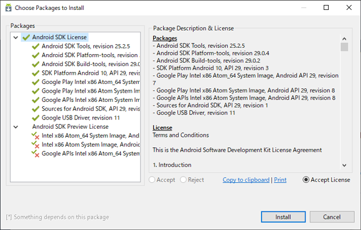Collapse the Android SDK License group

tap(16, 37)
